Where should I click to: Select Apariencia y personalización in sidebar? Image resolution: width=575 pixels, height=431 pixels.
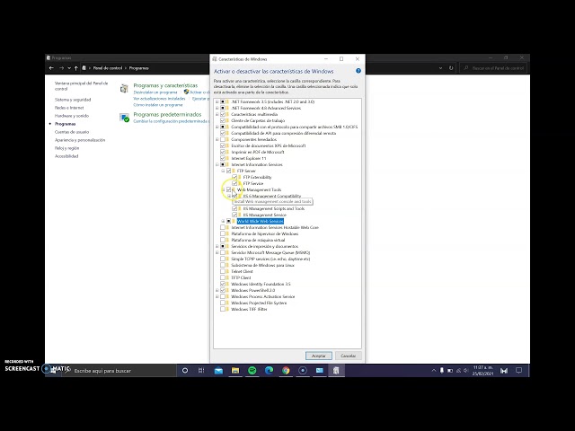tap(80, 140)
